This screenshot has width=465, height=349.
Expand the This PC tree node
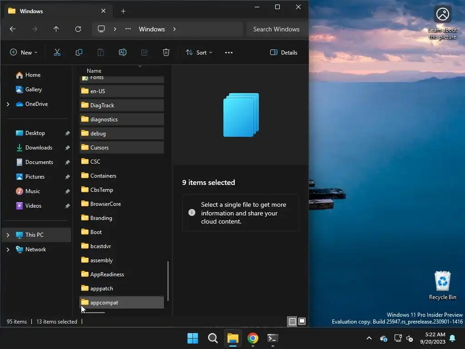(8, 235)
